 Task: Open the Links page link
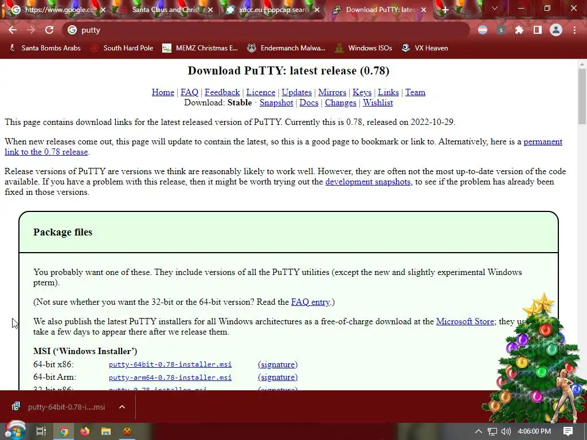(x=388, y=92)
